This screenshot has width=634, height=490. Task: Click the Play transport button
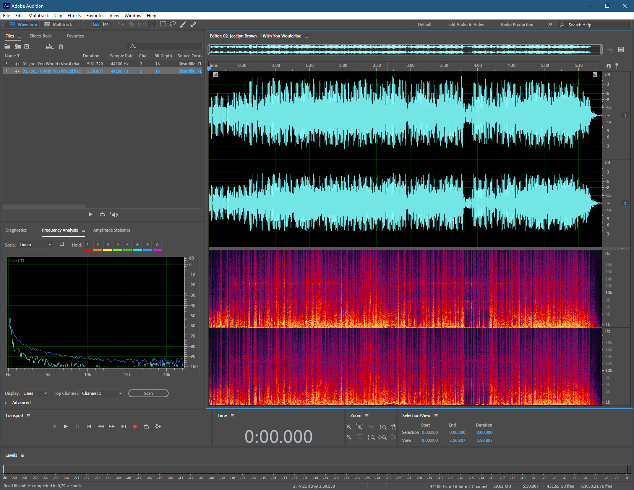tap(66, 426)
